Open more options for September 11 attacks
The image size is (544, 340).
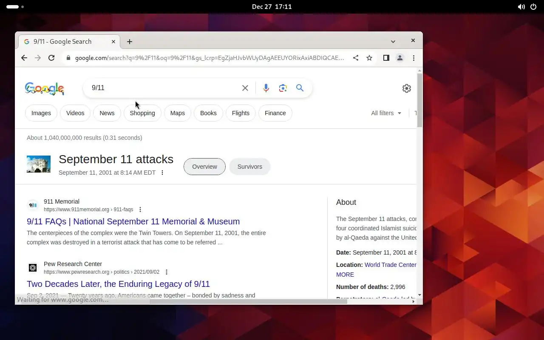pos(162,173)
